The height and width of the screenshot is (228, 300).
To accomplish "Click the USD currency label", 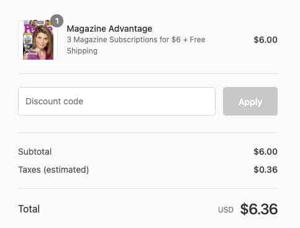I will point(225,210).
